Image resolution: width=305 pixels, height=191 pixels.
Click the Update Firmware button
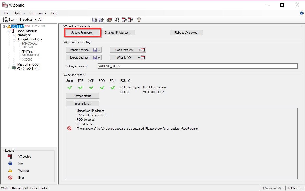83,32
